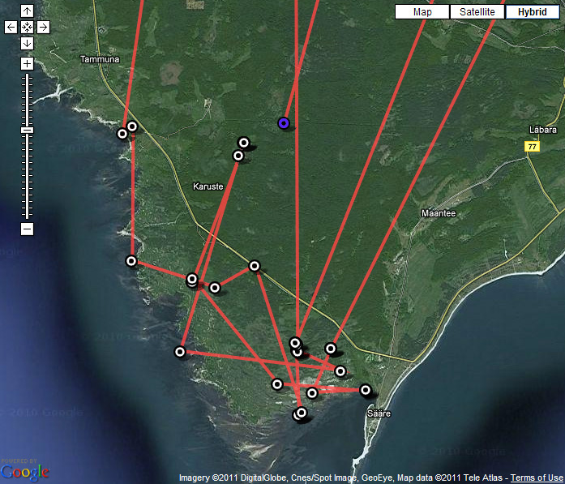Select the blue highlighted map marker
565x484 pixels.
point(284,122)
